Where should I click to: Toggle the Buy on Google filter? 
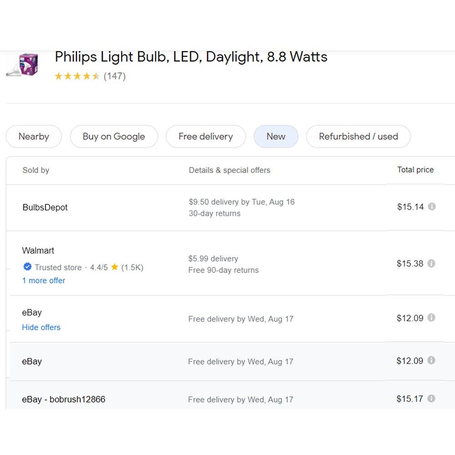click(x=114, y=136)
